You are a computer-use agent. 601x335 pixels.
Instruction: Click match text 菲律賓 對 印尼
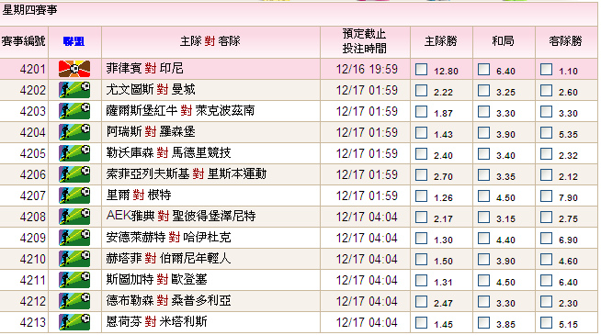coord(145,69)
